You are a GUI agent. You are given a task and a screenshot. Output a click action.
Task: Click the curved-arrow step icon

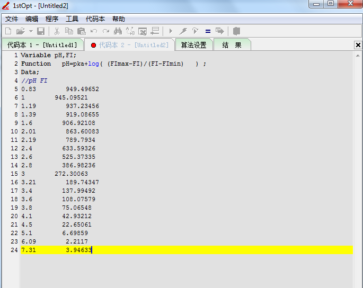point(195,31)
